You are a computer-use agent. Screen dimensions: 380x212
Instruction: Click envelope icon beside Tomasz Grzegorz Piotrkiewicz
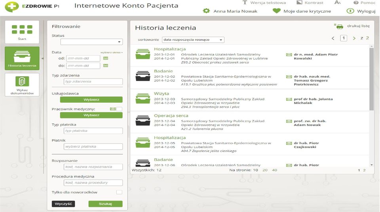click(x=289, y=77)
